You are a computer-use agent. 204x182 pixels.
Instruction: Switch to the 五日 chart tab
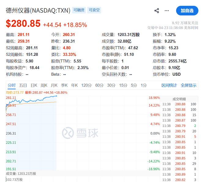[23, 86]
